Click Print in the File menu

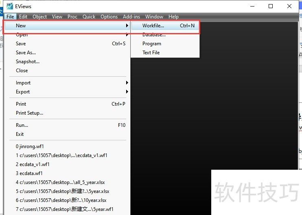[x=67, y=104]
